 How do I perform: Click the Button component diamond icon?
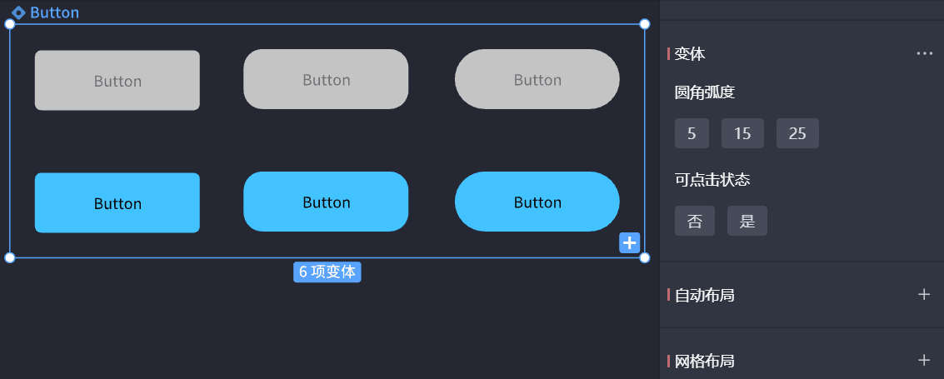point(18,12)
